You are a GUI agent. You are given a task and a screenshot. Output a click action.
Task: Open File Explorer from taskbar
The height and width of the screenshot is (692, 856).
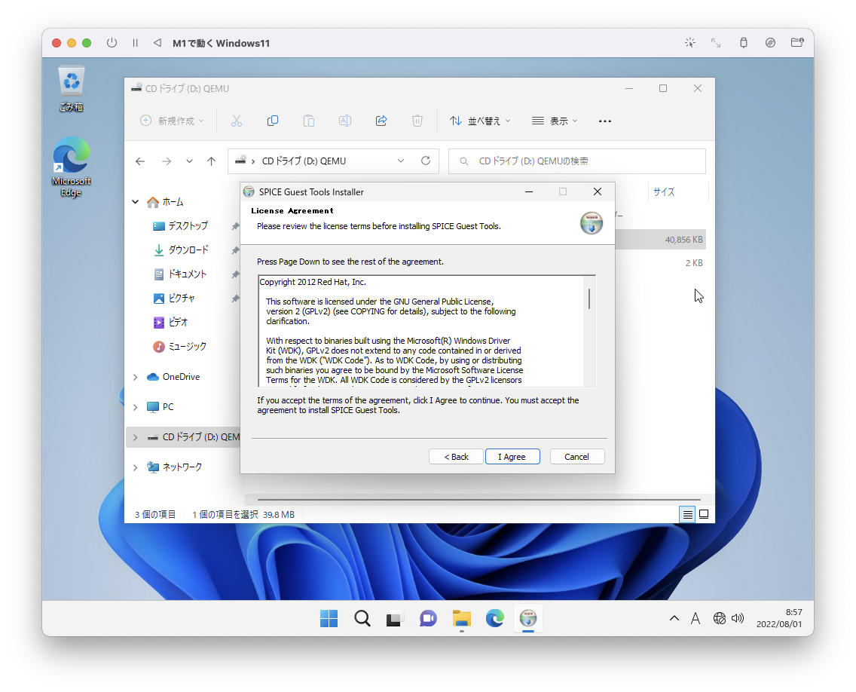click(461, 618)
